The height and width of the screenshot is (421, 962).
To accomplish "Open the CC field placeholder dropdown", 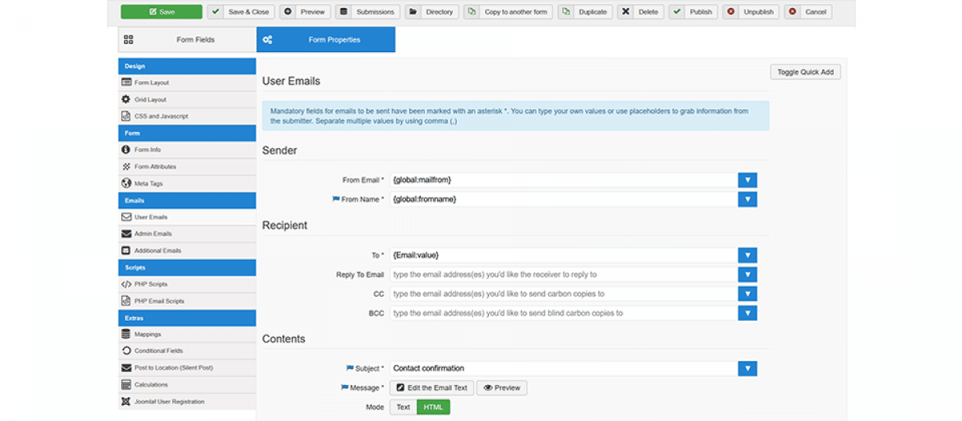I will 747,294.
